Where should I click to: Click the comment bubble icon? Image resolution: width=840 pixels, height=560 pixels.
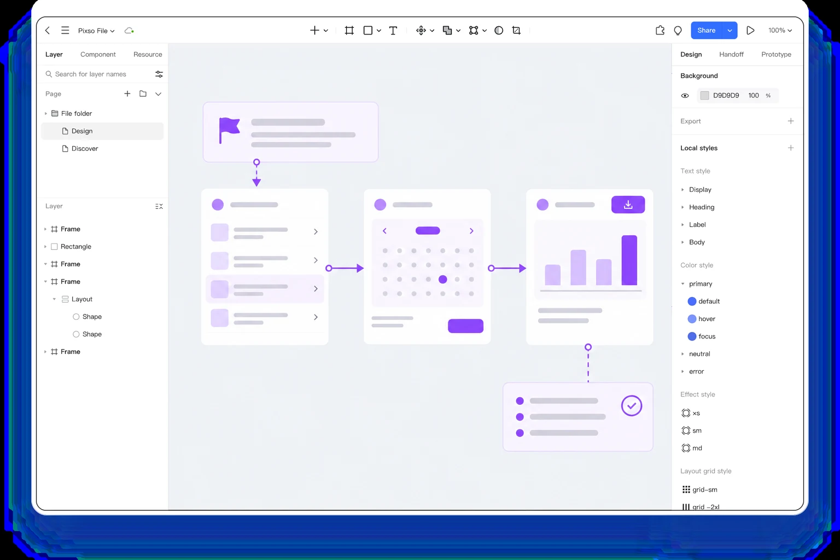click(x=678, y=31)
